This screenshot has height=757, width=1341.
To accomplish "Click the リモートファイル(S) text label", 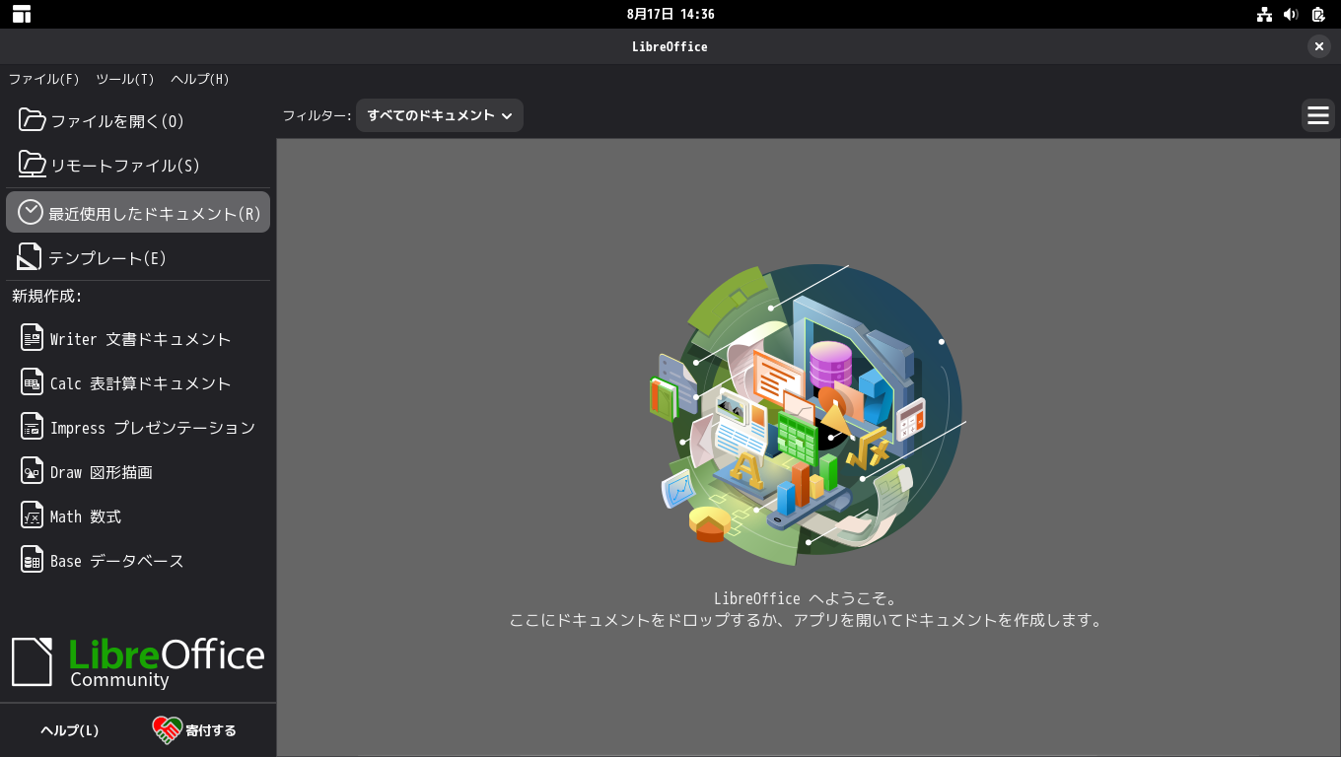I will (125, 166).
